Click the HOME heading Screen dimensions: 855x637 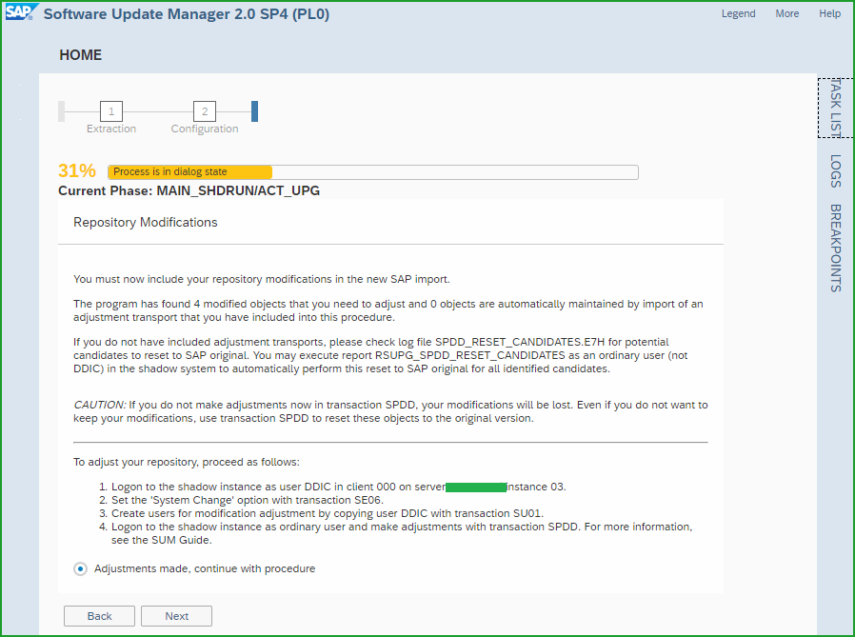[81, 55]
